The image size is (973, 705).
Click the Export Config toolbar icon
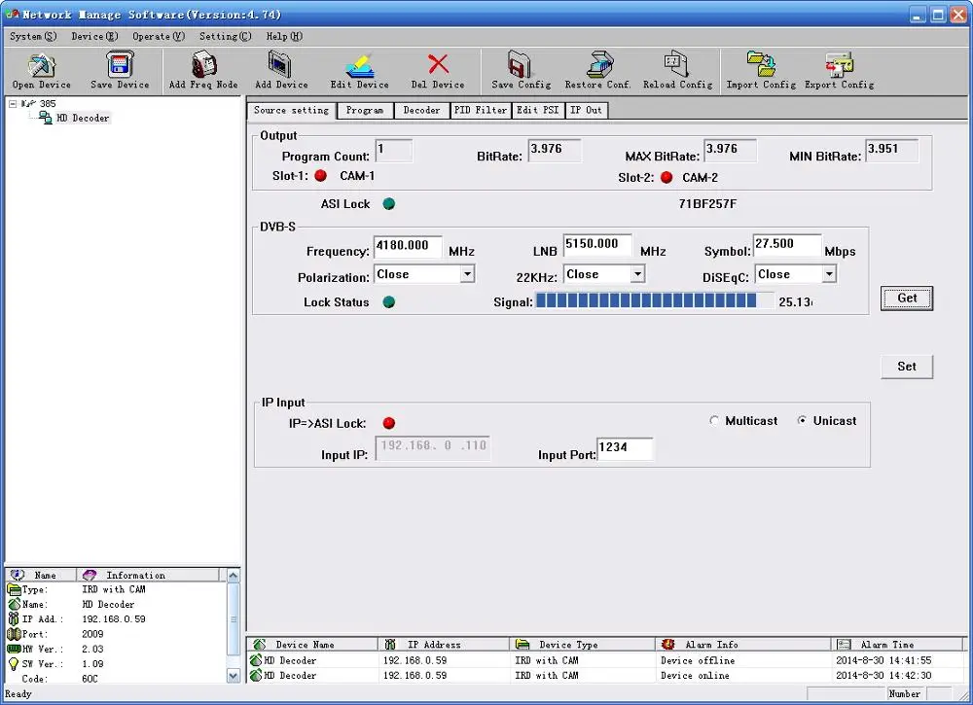(x=839, y=66)
